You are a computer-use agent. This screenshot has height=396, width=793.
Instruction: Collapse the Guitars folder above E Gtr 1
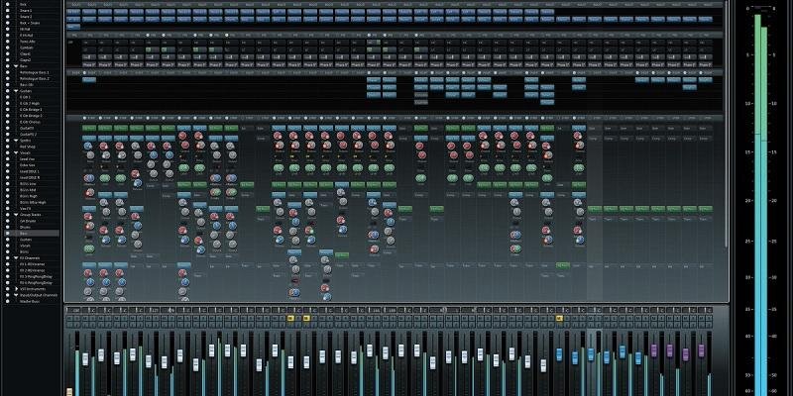16,91
